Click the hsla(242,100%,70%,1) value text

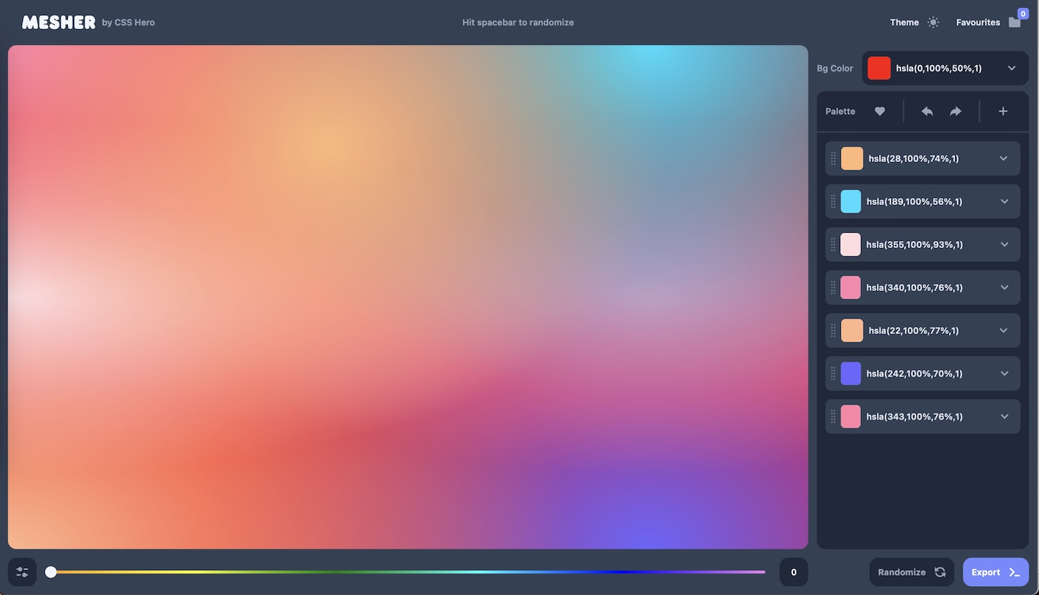[x=914, y=373]
